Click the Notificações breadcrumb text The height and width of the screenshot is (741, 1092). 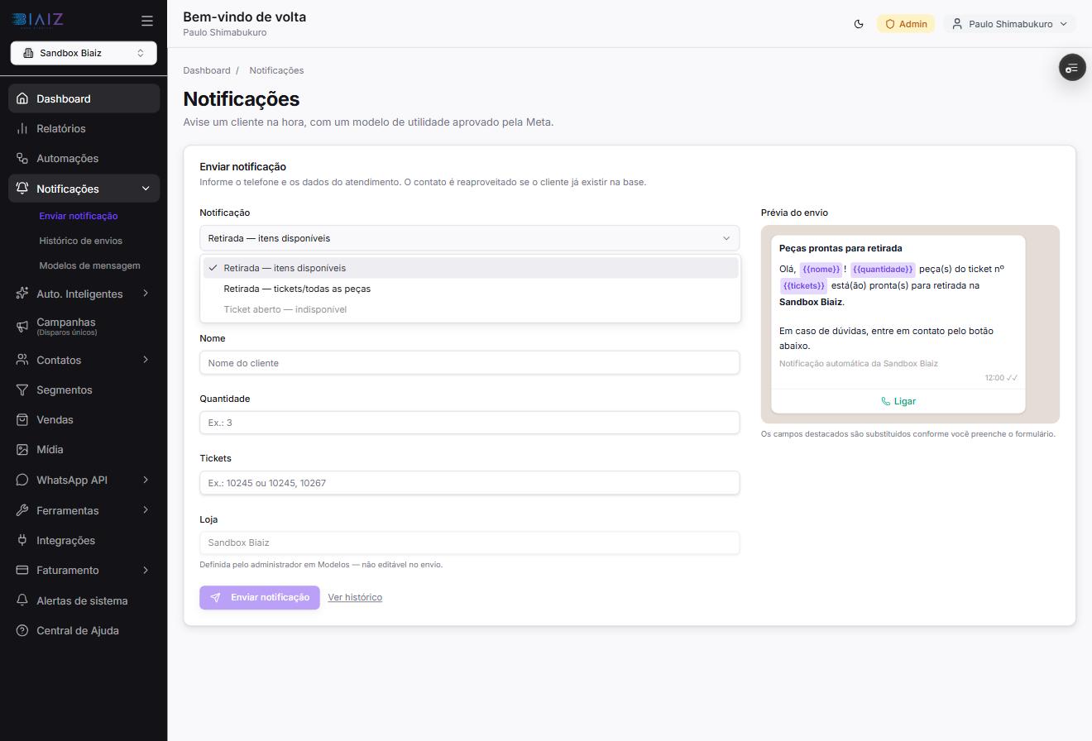[276, 70]
